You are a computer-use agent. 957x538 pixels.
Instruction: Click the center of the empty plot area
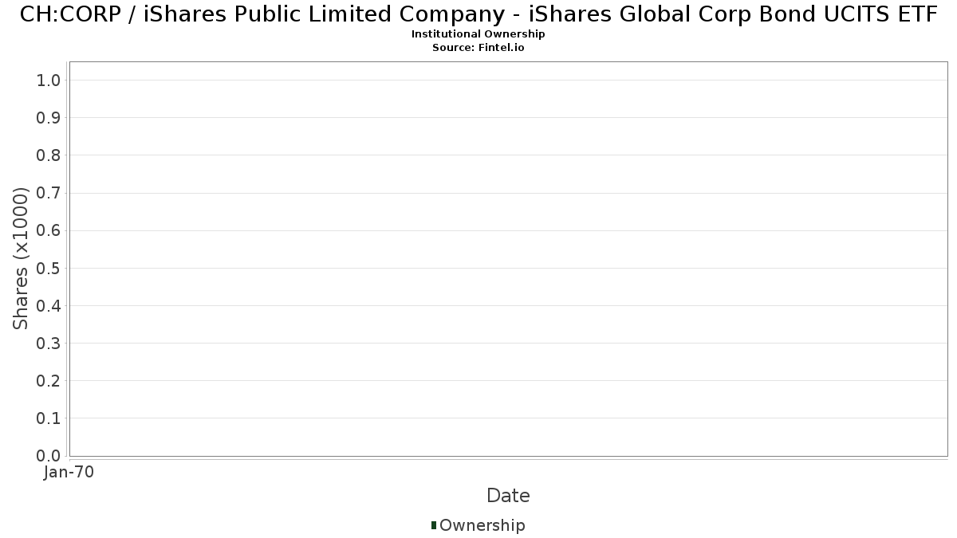508,259
